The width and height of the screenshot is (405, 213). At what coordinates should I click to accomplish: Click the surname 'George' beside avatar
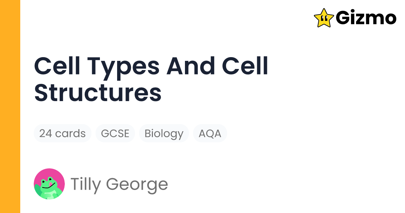click(137, 185)
